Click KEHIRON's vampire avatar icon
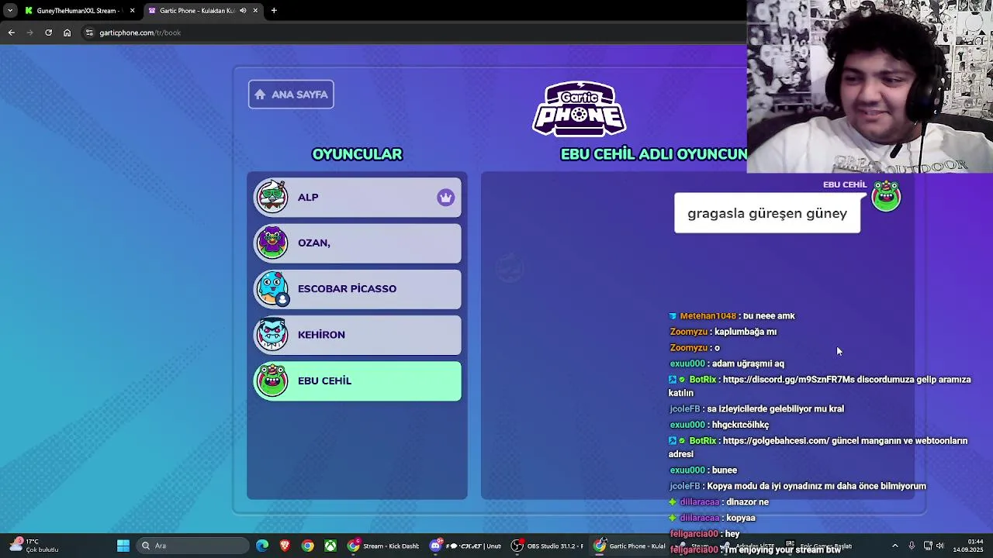The width and height of the screenshot is (993, 558). (272, 334)
